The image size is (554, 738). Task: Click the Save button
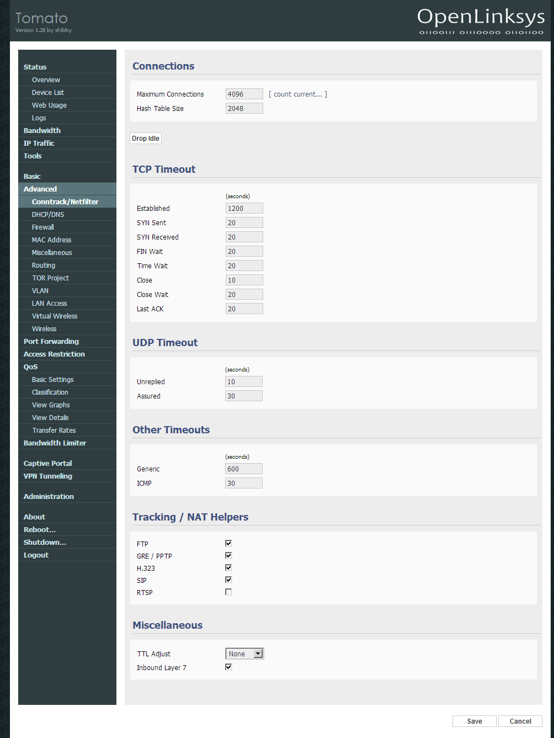[475, 721]
